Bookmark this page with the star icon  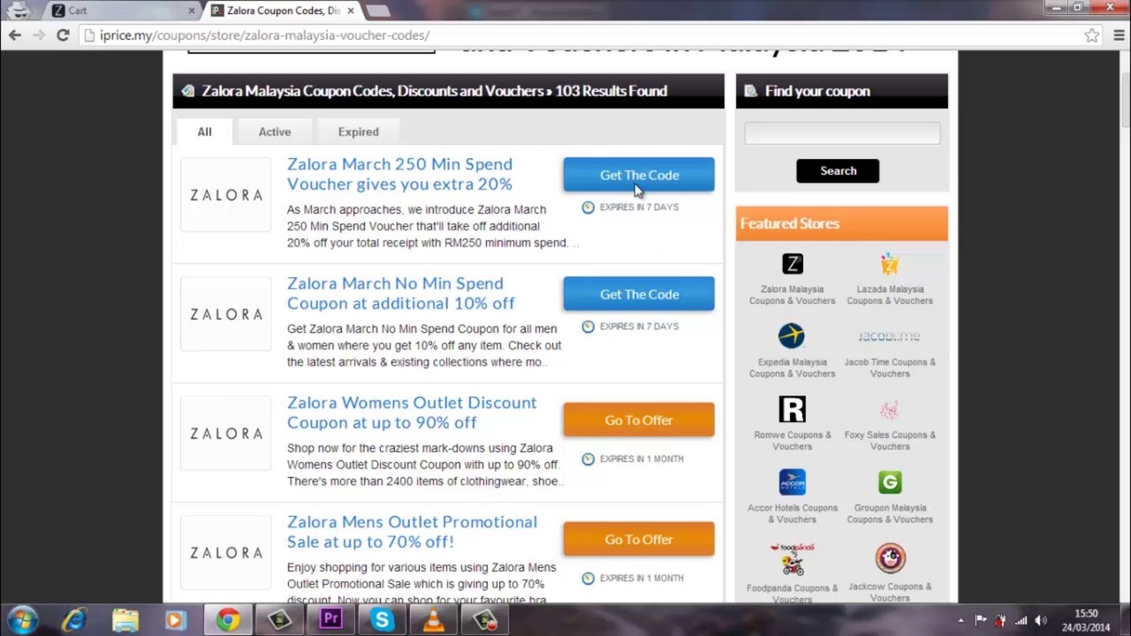(1092, 35)
